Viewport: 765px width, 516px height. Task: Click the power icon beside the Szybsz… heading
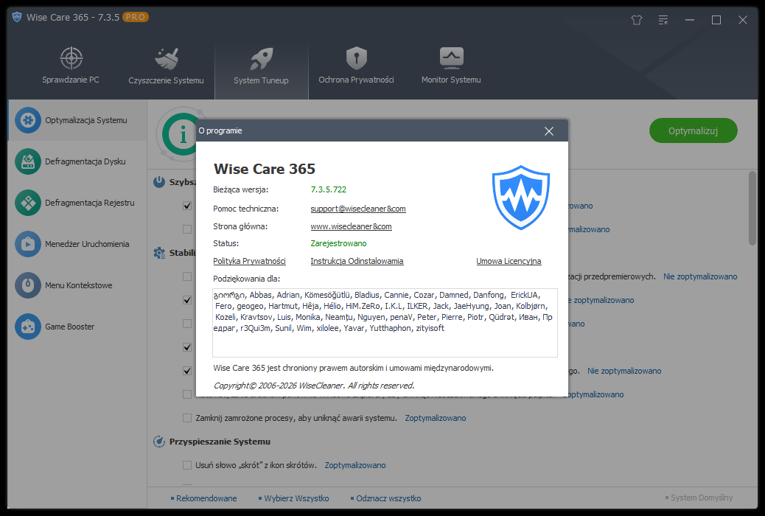[x=159, y=182]
